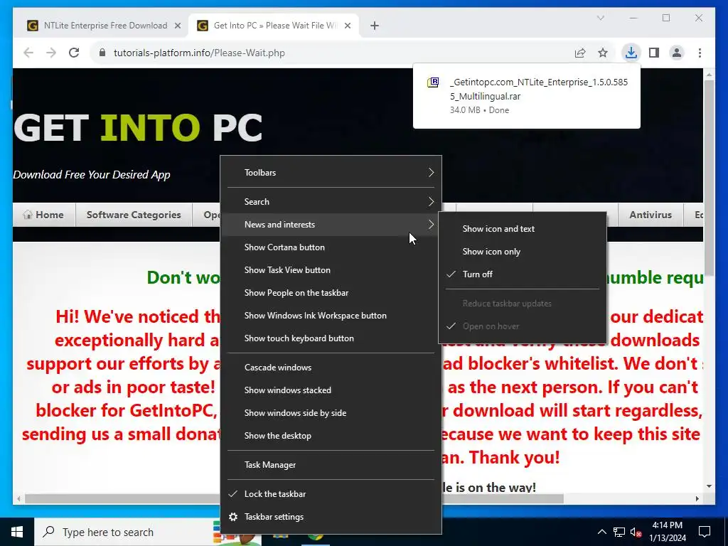Image resolution: width=728 pixels, height=546 pixels.
Task: Open Taskbar settings
Action: [331, 517]
